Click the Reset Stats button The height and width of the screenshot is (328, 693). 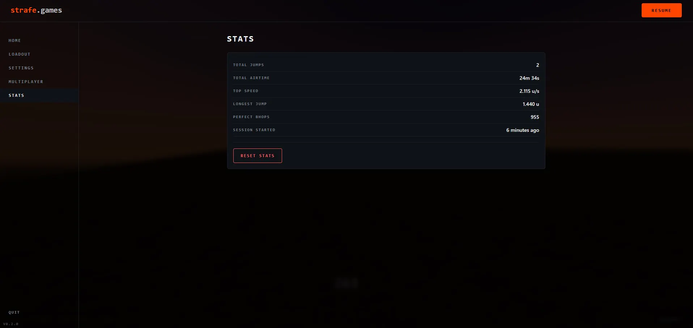pos(258,156)
